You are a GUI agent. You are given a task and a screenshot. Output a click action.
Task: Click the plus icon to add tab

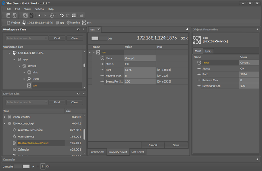coord(187,30)
